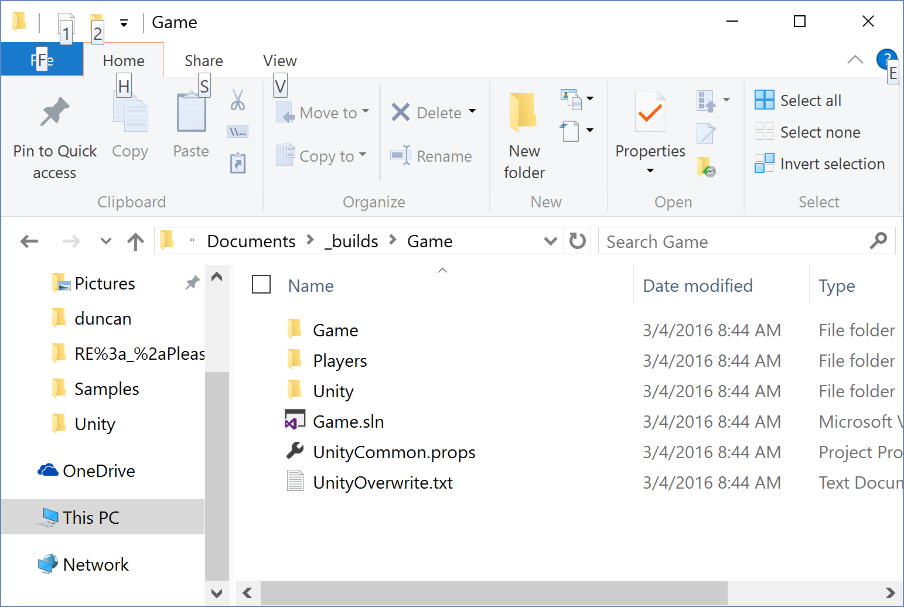Click the Edit pencil icon
904x607 pixels.
click(706, 133)
